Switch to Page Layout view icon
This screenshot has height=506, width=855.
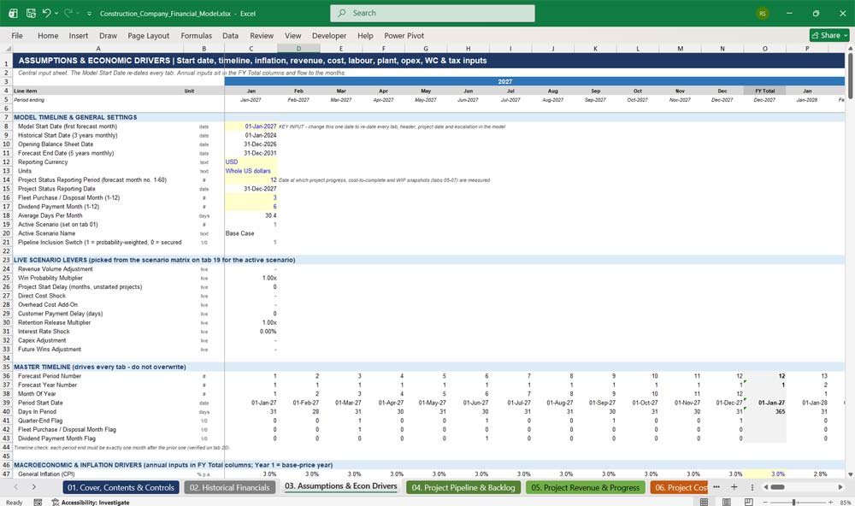[726, 502]
